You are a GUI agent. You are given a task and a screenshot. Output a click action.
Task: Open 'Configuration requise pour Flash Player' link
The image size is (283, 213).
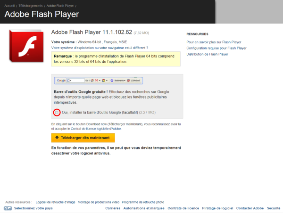216,48
